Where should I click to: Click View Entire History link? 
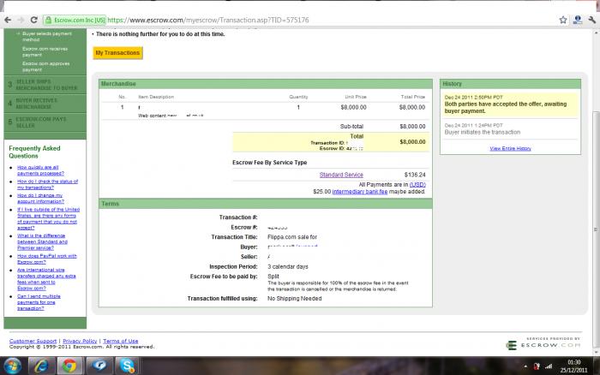click(x=510, y=148)
